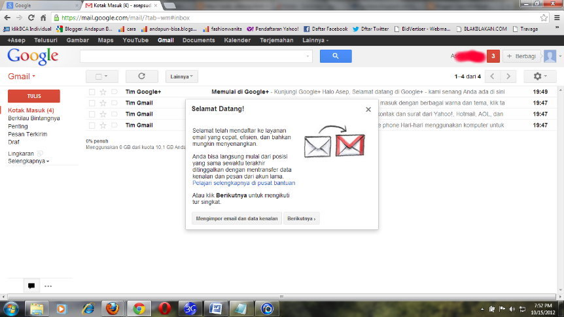
Task: Click +Asep in the Google bar
Action: coord(16,41)
